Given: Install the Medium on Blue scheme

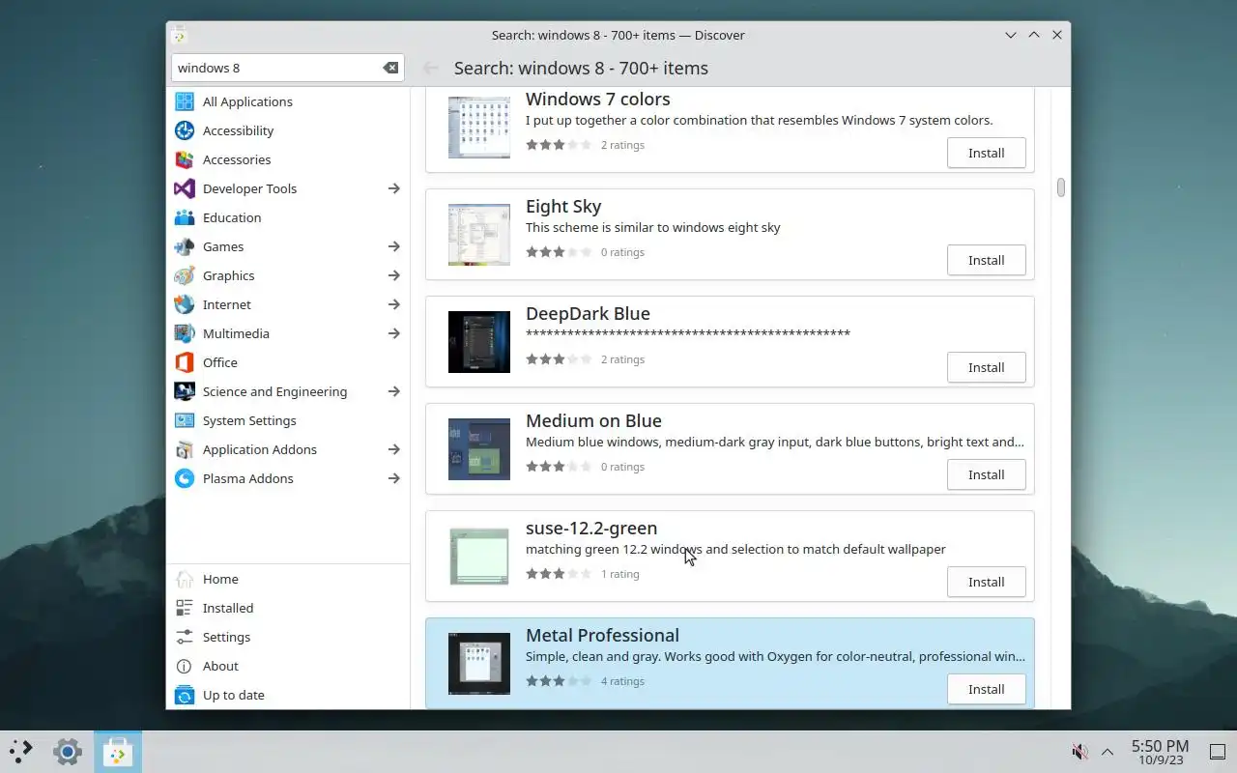Looking at the screenshot, I should (986, 474).
